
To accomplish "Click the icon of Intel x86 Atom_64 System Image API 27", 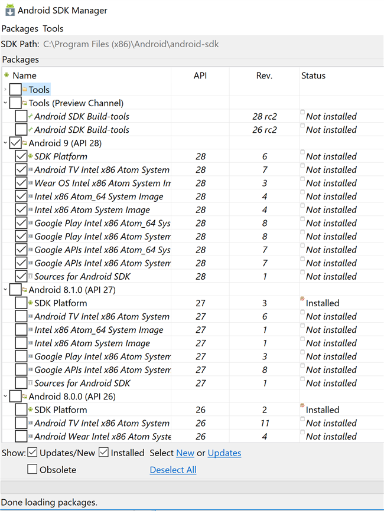I will point(30,329).
